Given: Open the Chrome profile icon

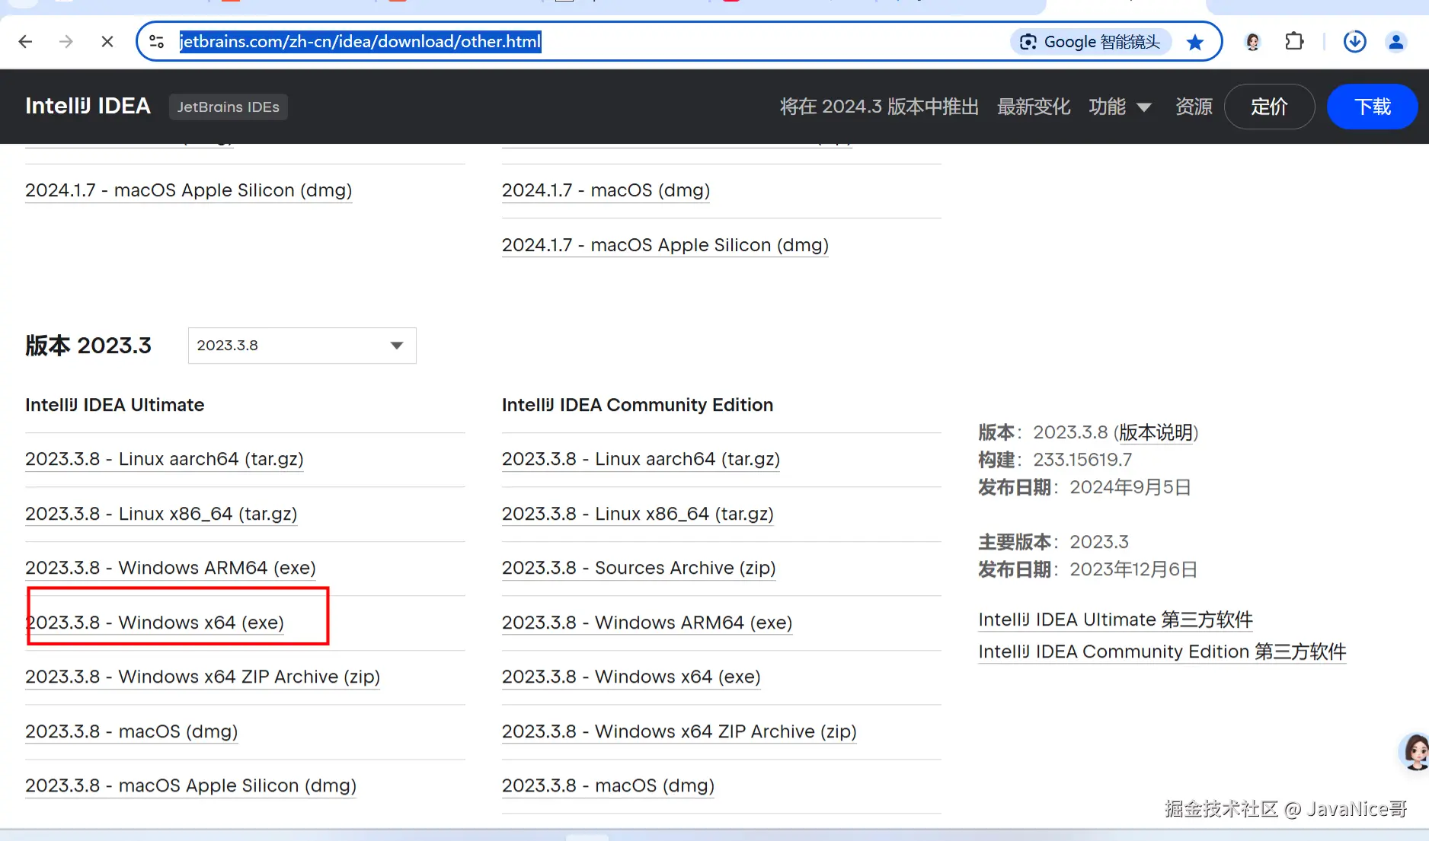Looking at the screenshot, I should click(x=1396, y=42).
